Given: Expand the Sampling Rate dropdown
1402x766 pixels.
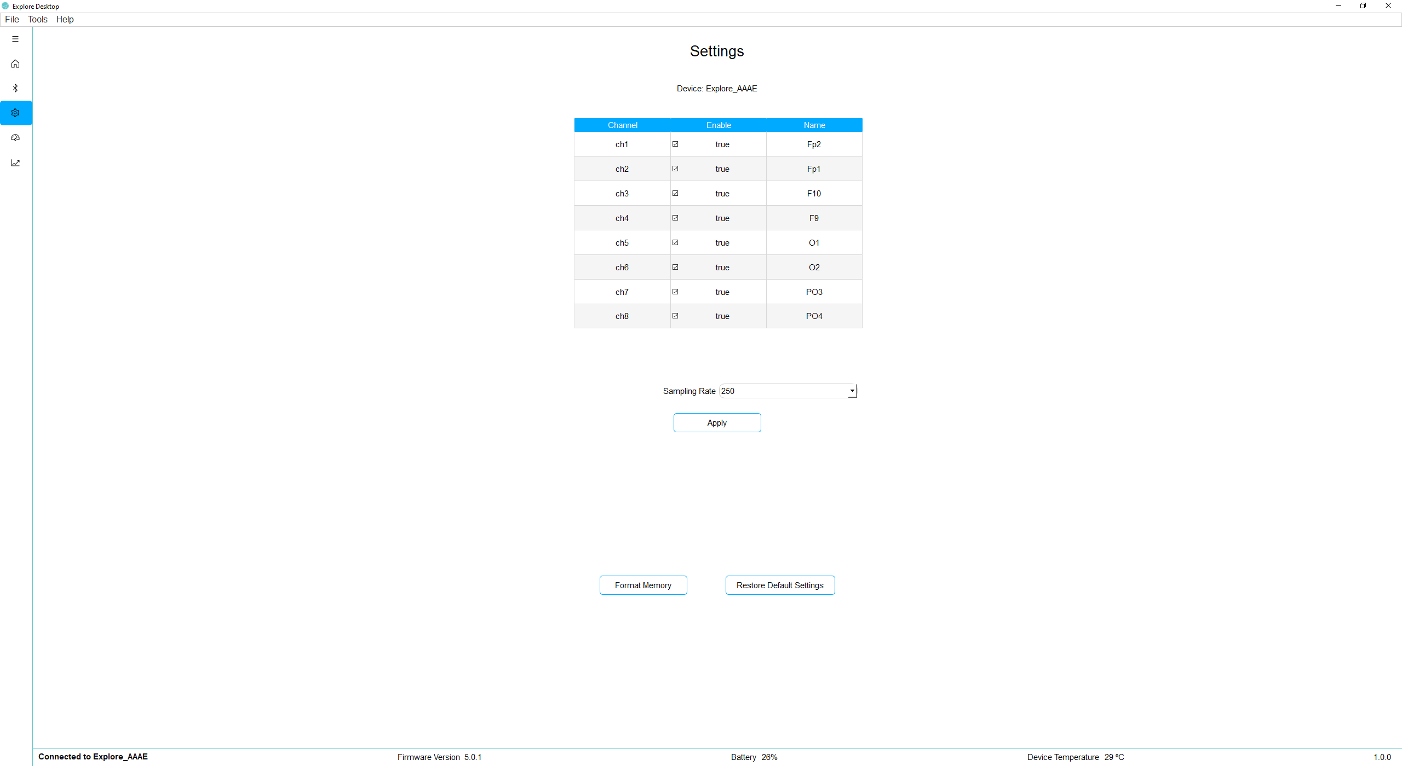Looking at the screenshot, I should pos(851,391).
